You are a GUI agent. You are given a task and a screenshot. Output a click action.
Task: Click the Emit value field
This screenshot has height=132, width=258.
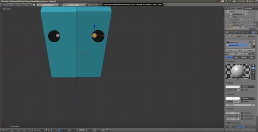233,113
